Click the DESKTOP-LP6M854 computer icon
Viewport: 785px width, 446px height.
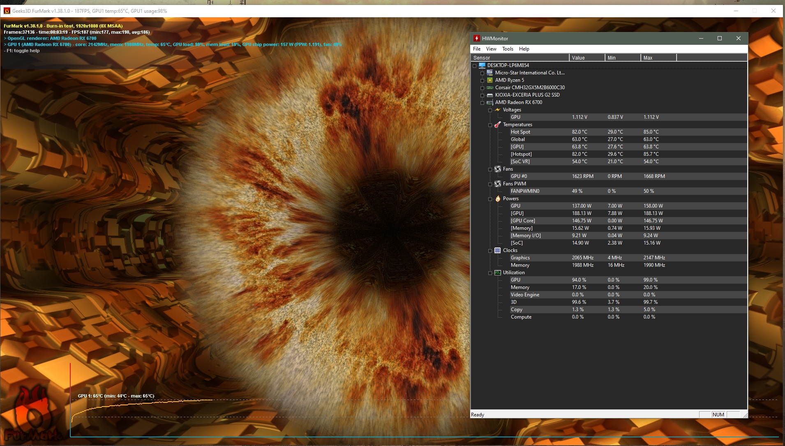[x=482, y=65]
